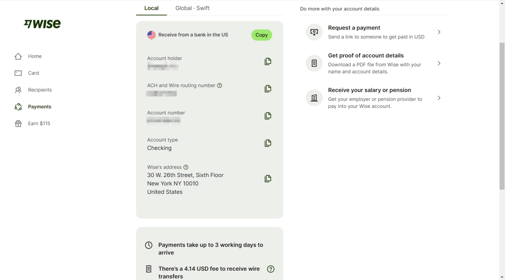Copy the account holder name
The width and height of the screenshot is (505, 280).
coord(268,62)
